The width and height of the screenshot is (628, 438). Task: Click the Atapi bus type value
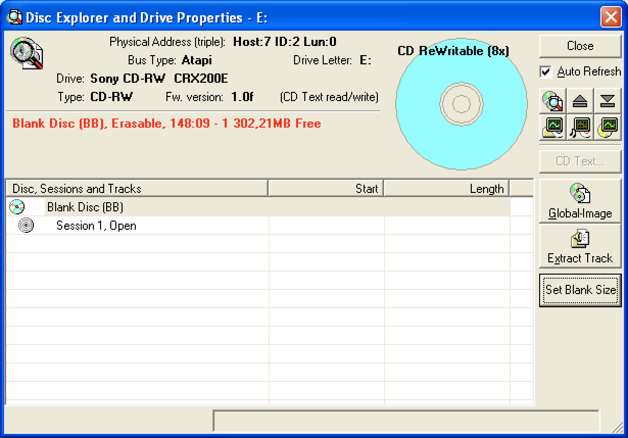197,60
